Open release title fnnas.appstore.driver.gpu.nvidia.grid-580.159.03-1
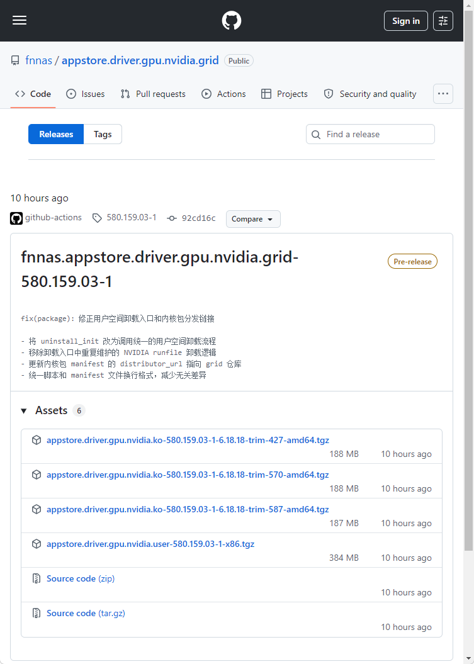Image resolution: width=474 pixels, height=664 pixels. [x=160, y=269]
